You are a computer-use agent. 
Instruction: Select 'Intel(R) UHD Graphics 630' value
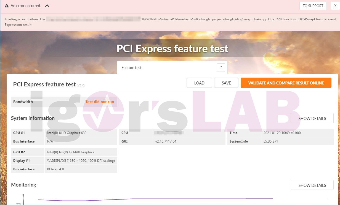click(x=67, y=133)
